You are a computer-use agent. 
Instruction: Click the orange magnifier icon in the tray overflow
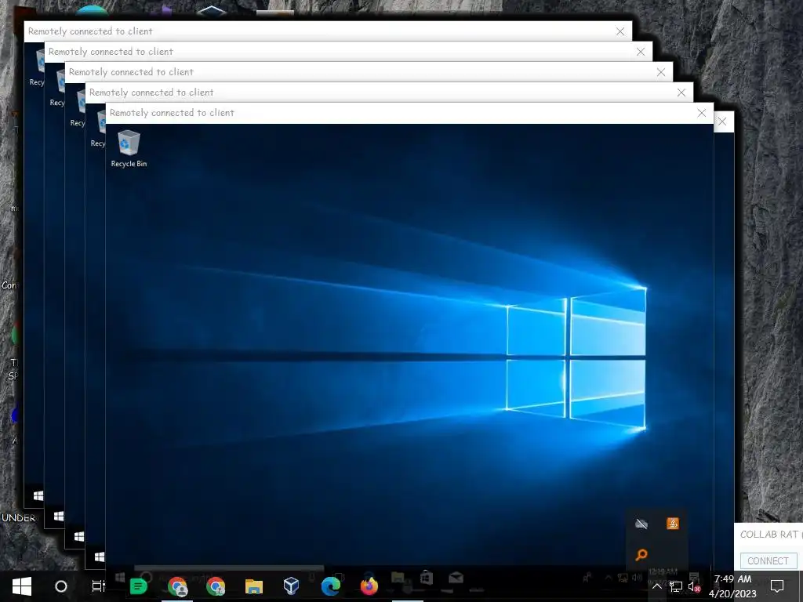point(641,554)
